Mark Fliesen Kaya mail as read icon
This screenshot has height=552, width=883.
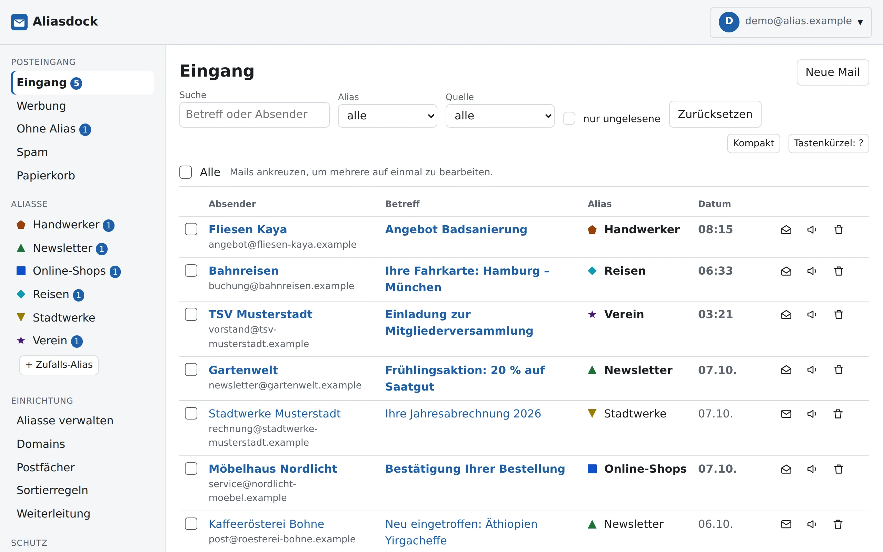tap(786, 230)
